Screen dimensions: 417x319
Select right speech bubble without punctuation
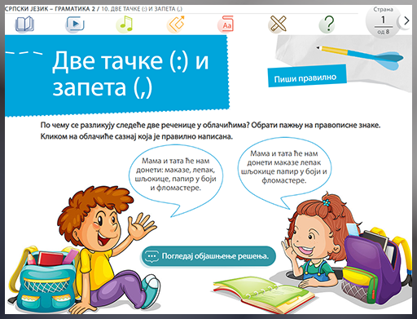pos(284,167)
